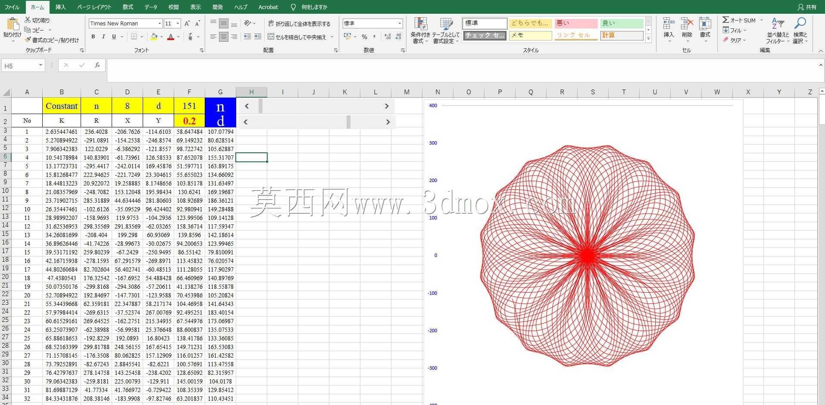The image size is (825, 405).
Task: Click the Paste (貼り付け) icon
Action: click(12, 25)
